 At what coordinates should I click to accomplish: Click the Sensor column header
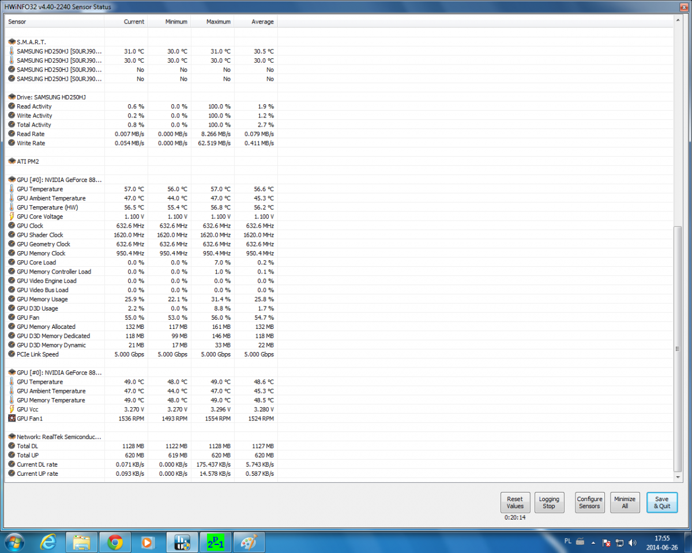pos(55,21)
